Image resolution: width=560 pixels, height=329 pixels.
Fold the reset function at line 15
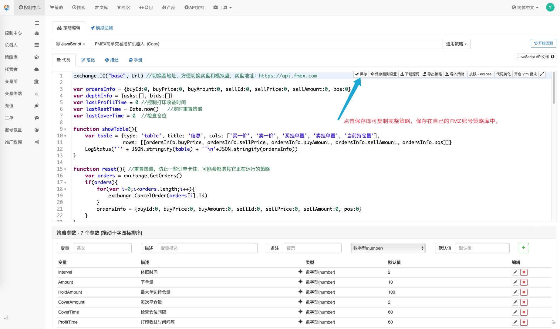pyautogui.click(x=65, y=169)
